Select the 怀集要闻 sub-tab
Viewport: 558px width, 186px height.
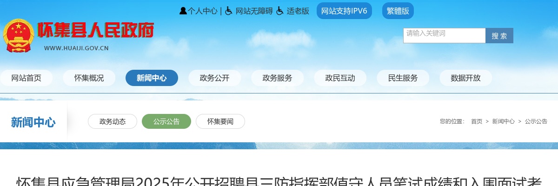click(x=220, y=121)
